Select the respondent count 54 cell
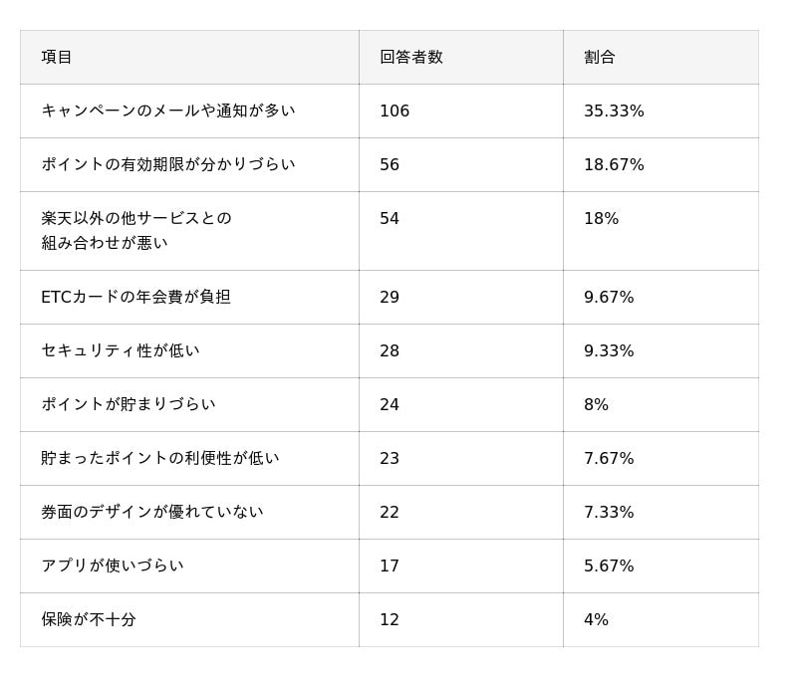This screenshot has height=677, width=797. (x=390, y=219)
